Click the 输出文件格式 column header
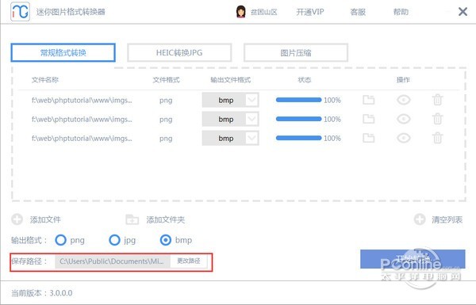The image size is (476, 305). (230, 80)
